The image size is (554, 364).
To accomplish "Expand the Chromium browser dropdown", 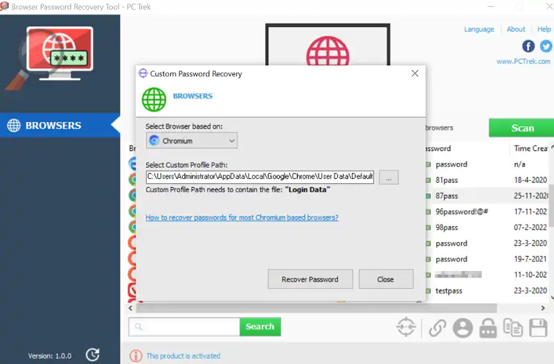I will click(x=192, y=141).
